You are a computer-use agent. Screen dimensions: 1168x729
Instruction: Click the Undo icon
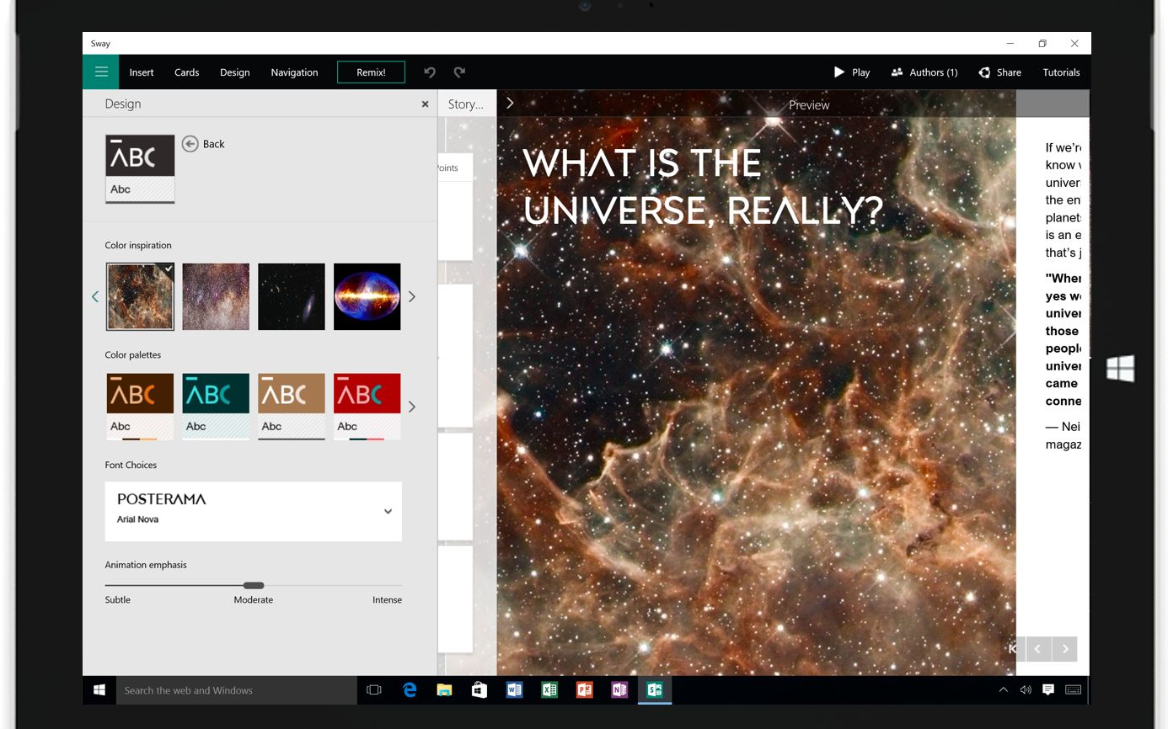point(430,72)
